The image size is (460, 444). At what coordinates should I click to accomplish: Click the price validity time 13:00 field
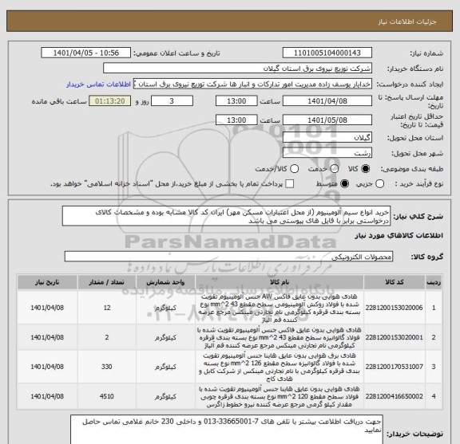point(236,120)
